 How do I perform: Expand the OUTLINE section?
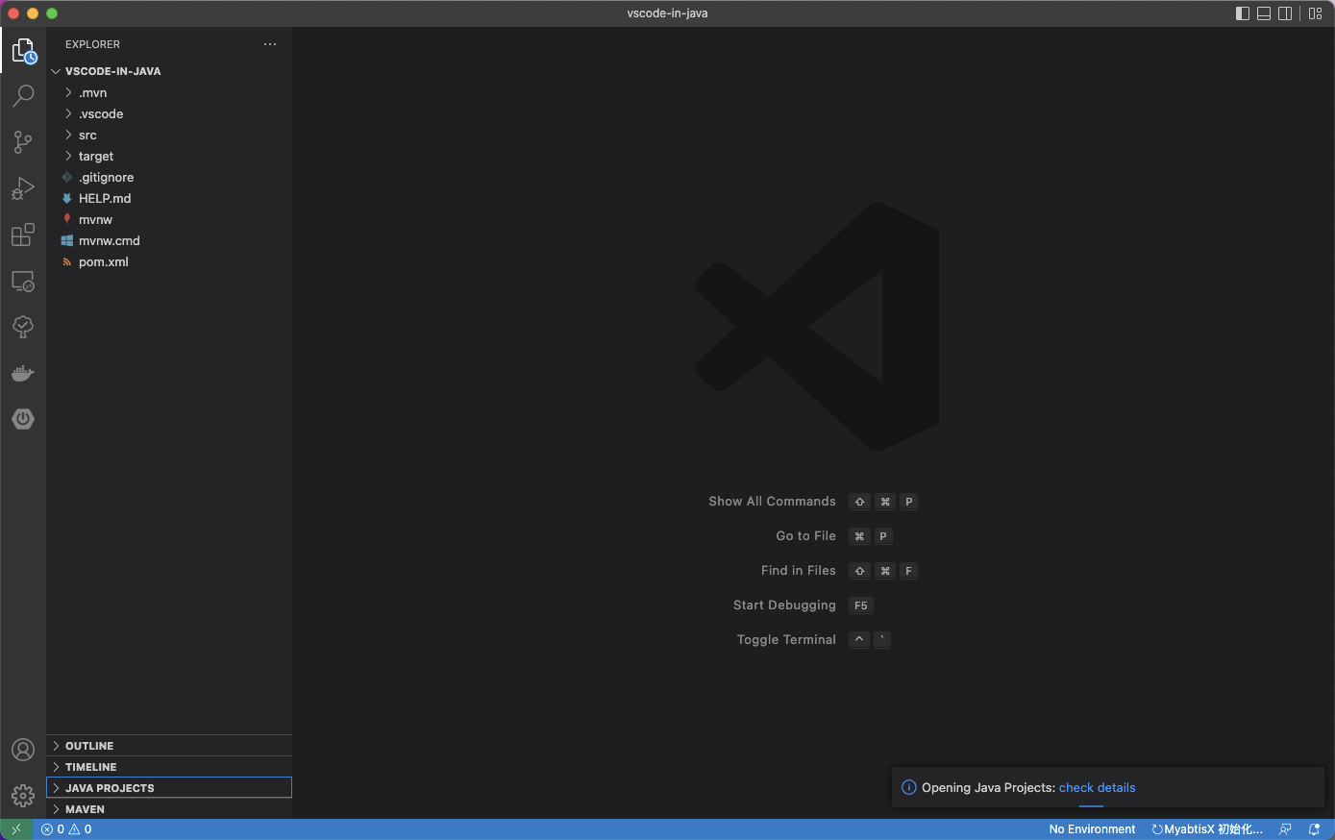[x=169, y=746]
